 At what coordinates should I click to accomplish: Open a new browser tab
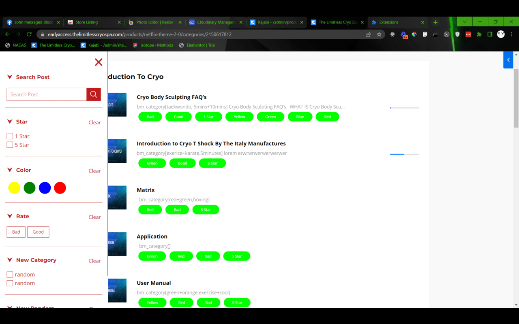point(435,22)
